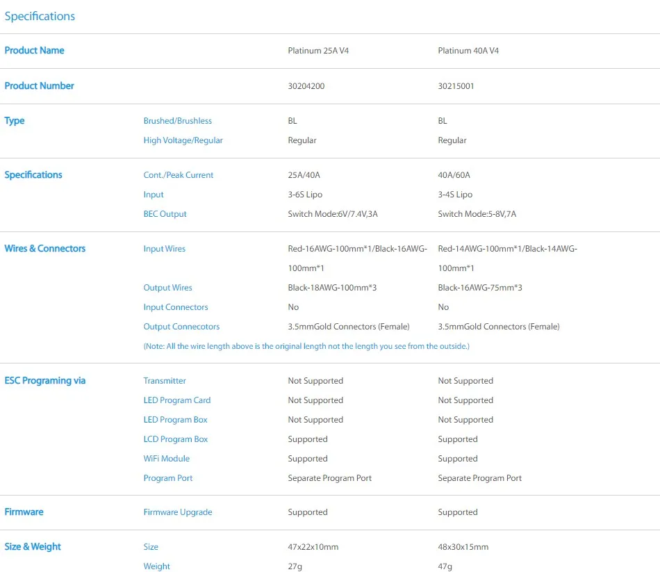Select the Product Name row label
Image resolution: width=660 pixels, height=572 pixels.
[35, 51]
